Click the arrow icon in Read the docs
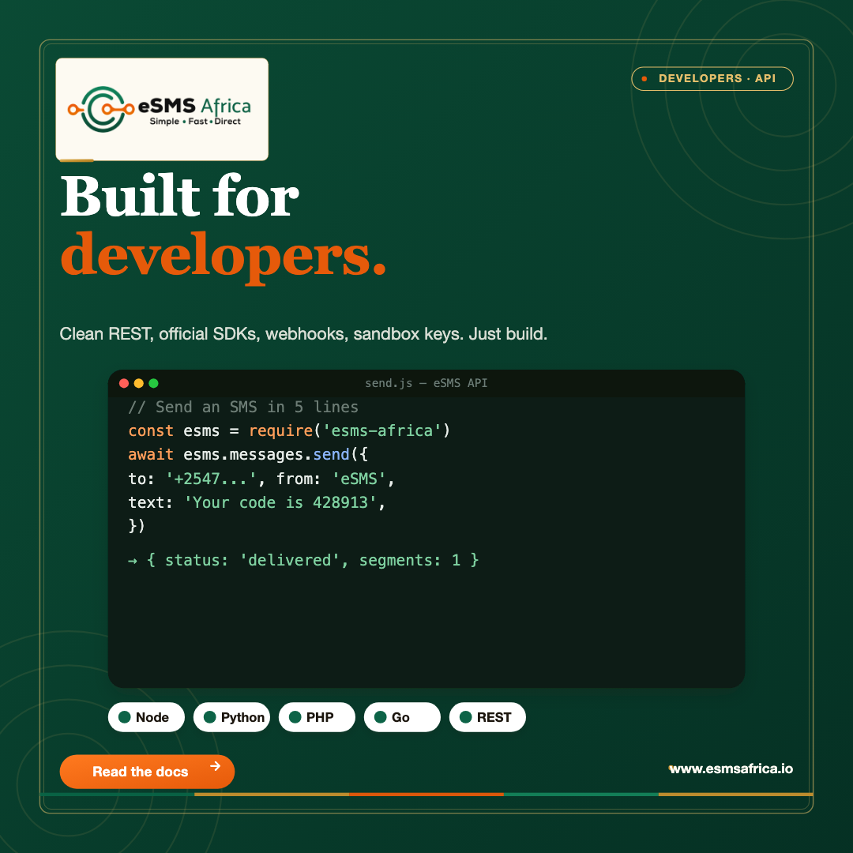Image resolution: width=853 pixels, height=853 pixels. point(216,766)
